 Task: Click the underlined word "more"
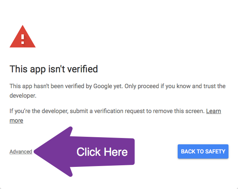(x=16, y=121)
